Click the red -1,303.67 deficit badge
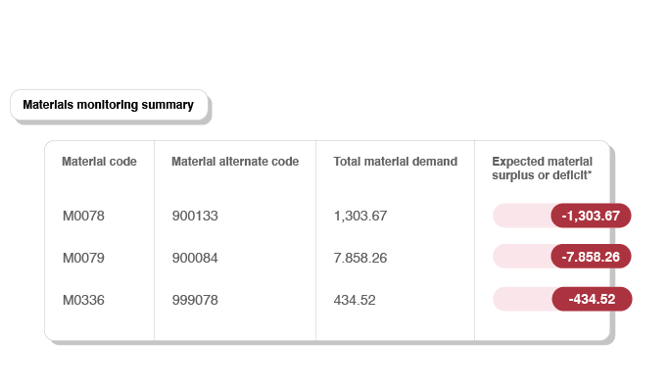 click(x=591, y=216)
